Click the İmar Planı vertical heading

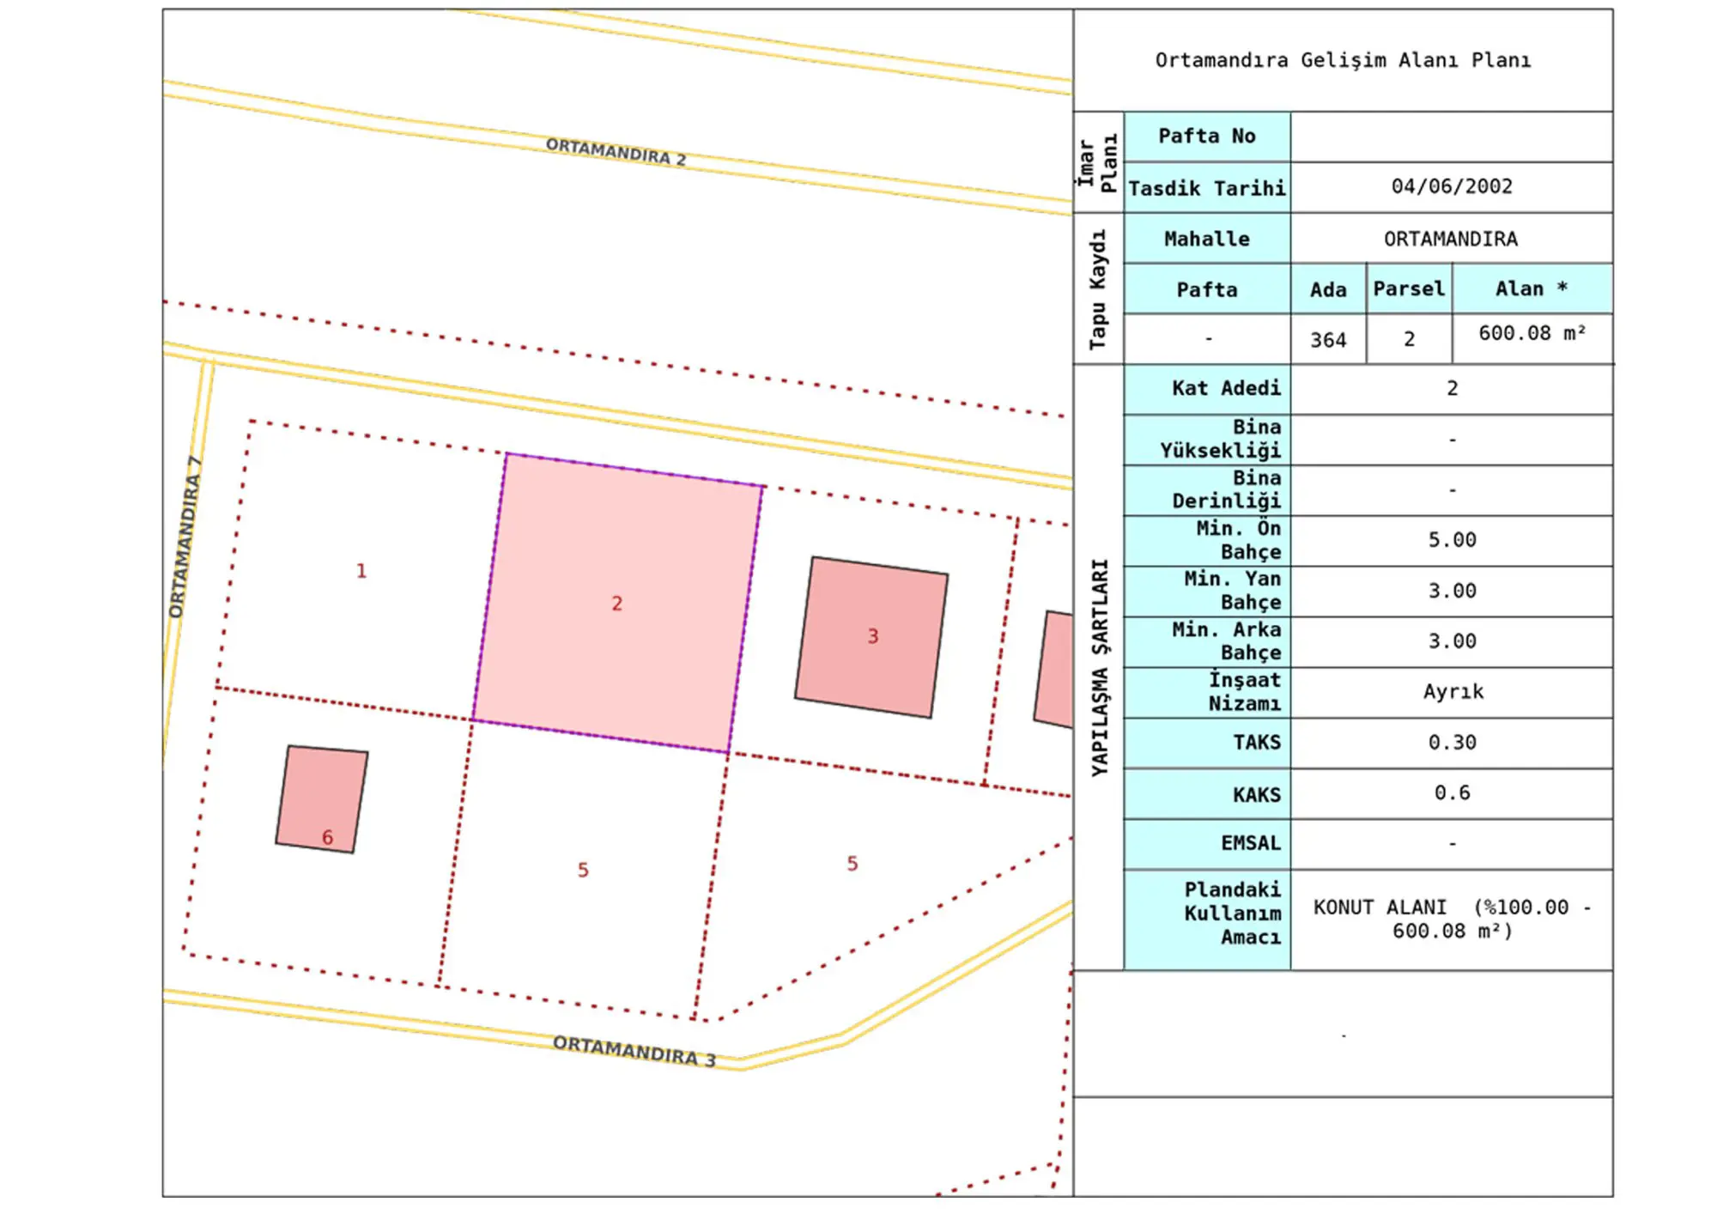point(1098,162)
